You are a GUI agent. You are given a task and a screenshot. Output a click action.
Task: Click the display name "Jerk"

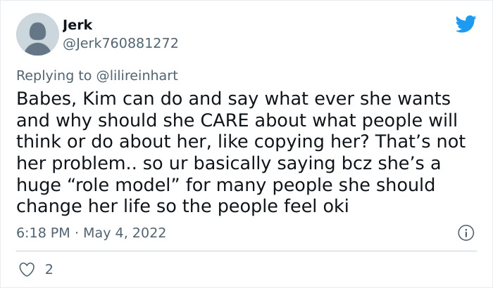(x=77, y=25)
